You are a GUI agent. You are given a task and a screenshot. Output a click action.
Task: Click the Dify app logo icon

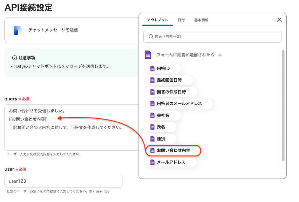(18, 30)
